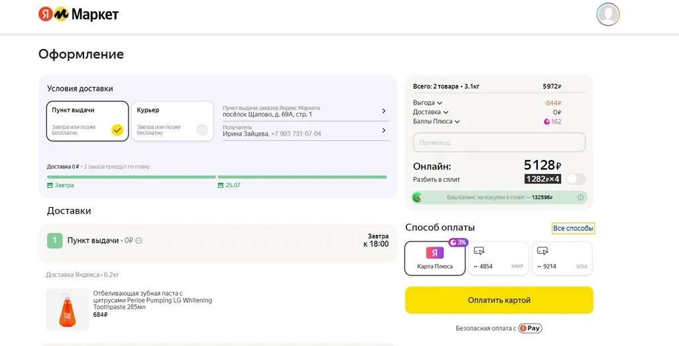Open the Perioe Pumping toothpaste product title
The height and width of the screenshot is (346, 679).
153,300
